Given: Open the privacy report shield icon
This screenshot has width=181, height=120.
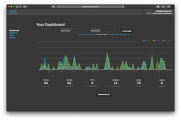Looking at the screenshot, I should [53, 7].
